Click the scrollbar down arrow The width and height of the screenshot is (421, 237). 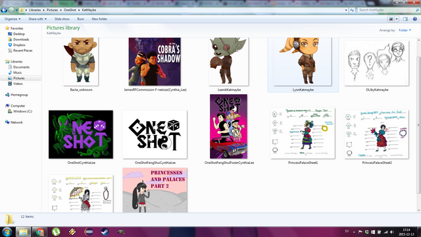418,210
